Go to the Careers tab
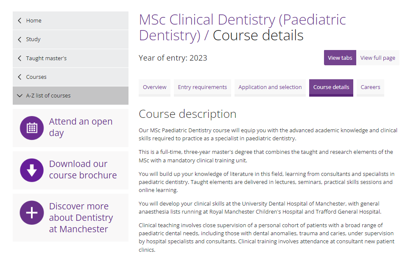Screen dimensions: 405x256 click(370, 87)
